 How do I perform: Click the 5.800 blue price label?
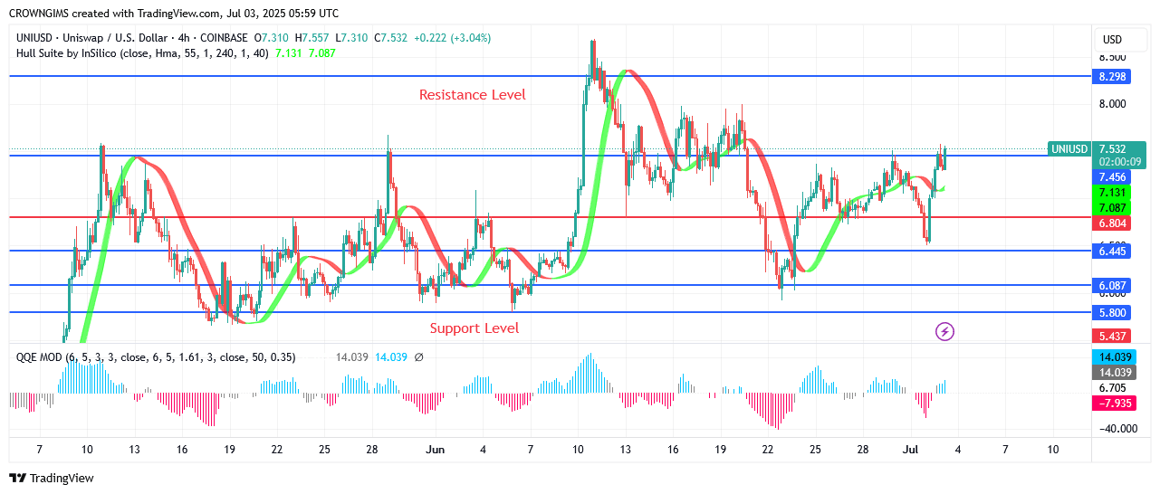pos(1113,312)
